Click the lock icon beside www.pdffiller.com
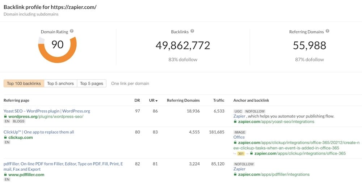Viewport: 362px width, 183px height. pyautogui.click(x=5, y=174)
